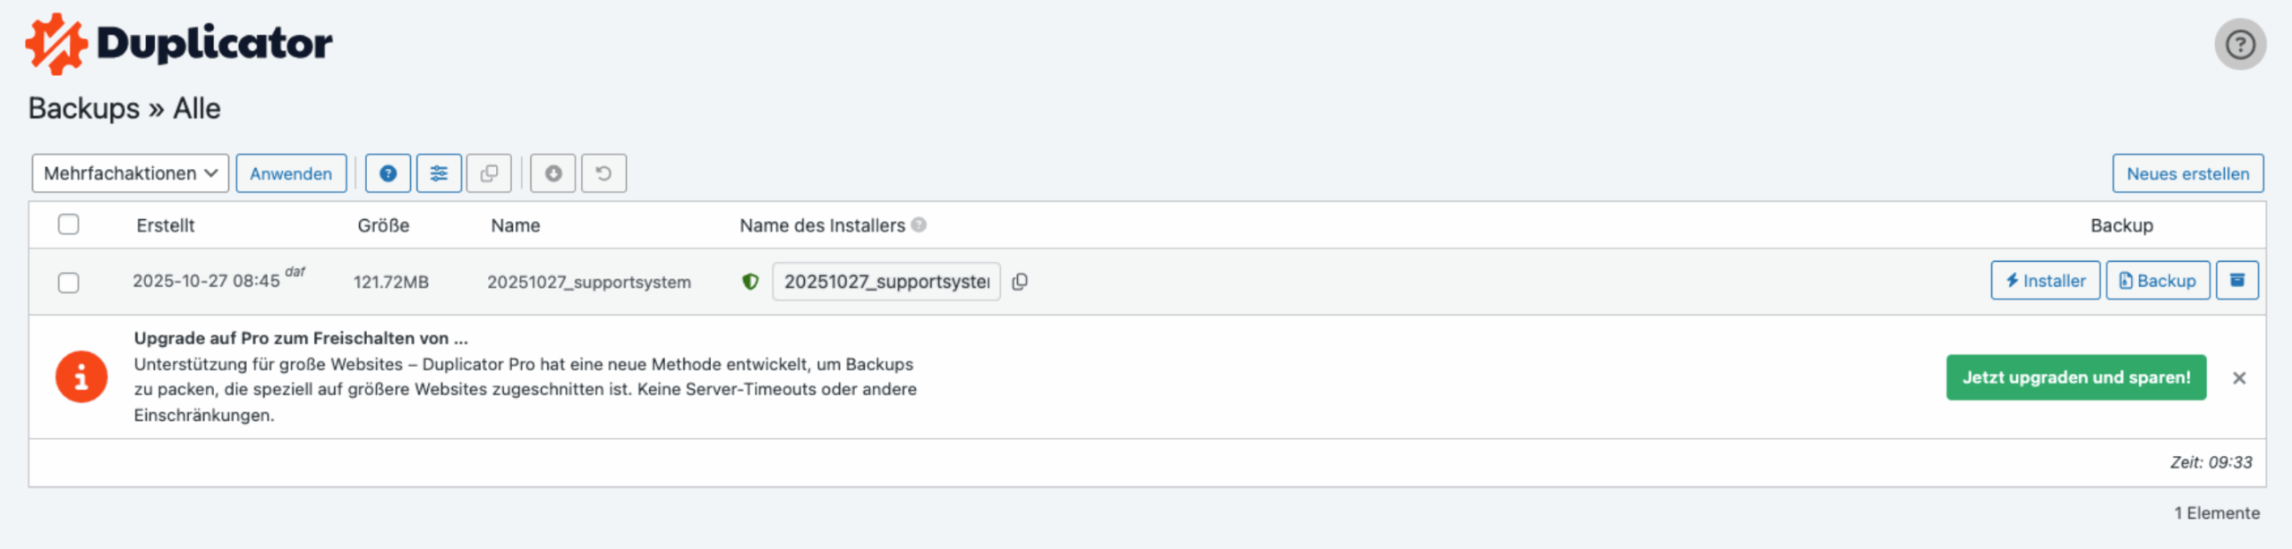2292x549 pixels.
Task: Open the Mehrfachaktionen dropdown
Action: pos(130,173)
